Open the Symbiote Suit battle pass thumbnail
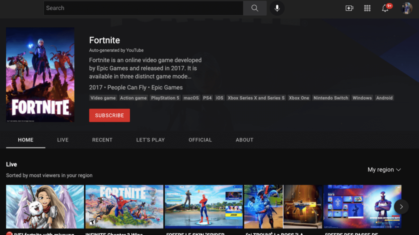 pos(363,206)
